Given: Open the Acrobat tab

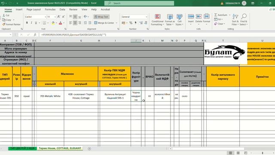Looking at the screenshot, I should pos(105,9).
